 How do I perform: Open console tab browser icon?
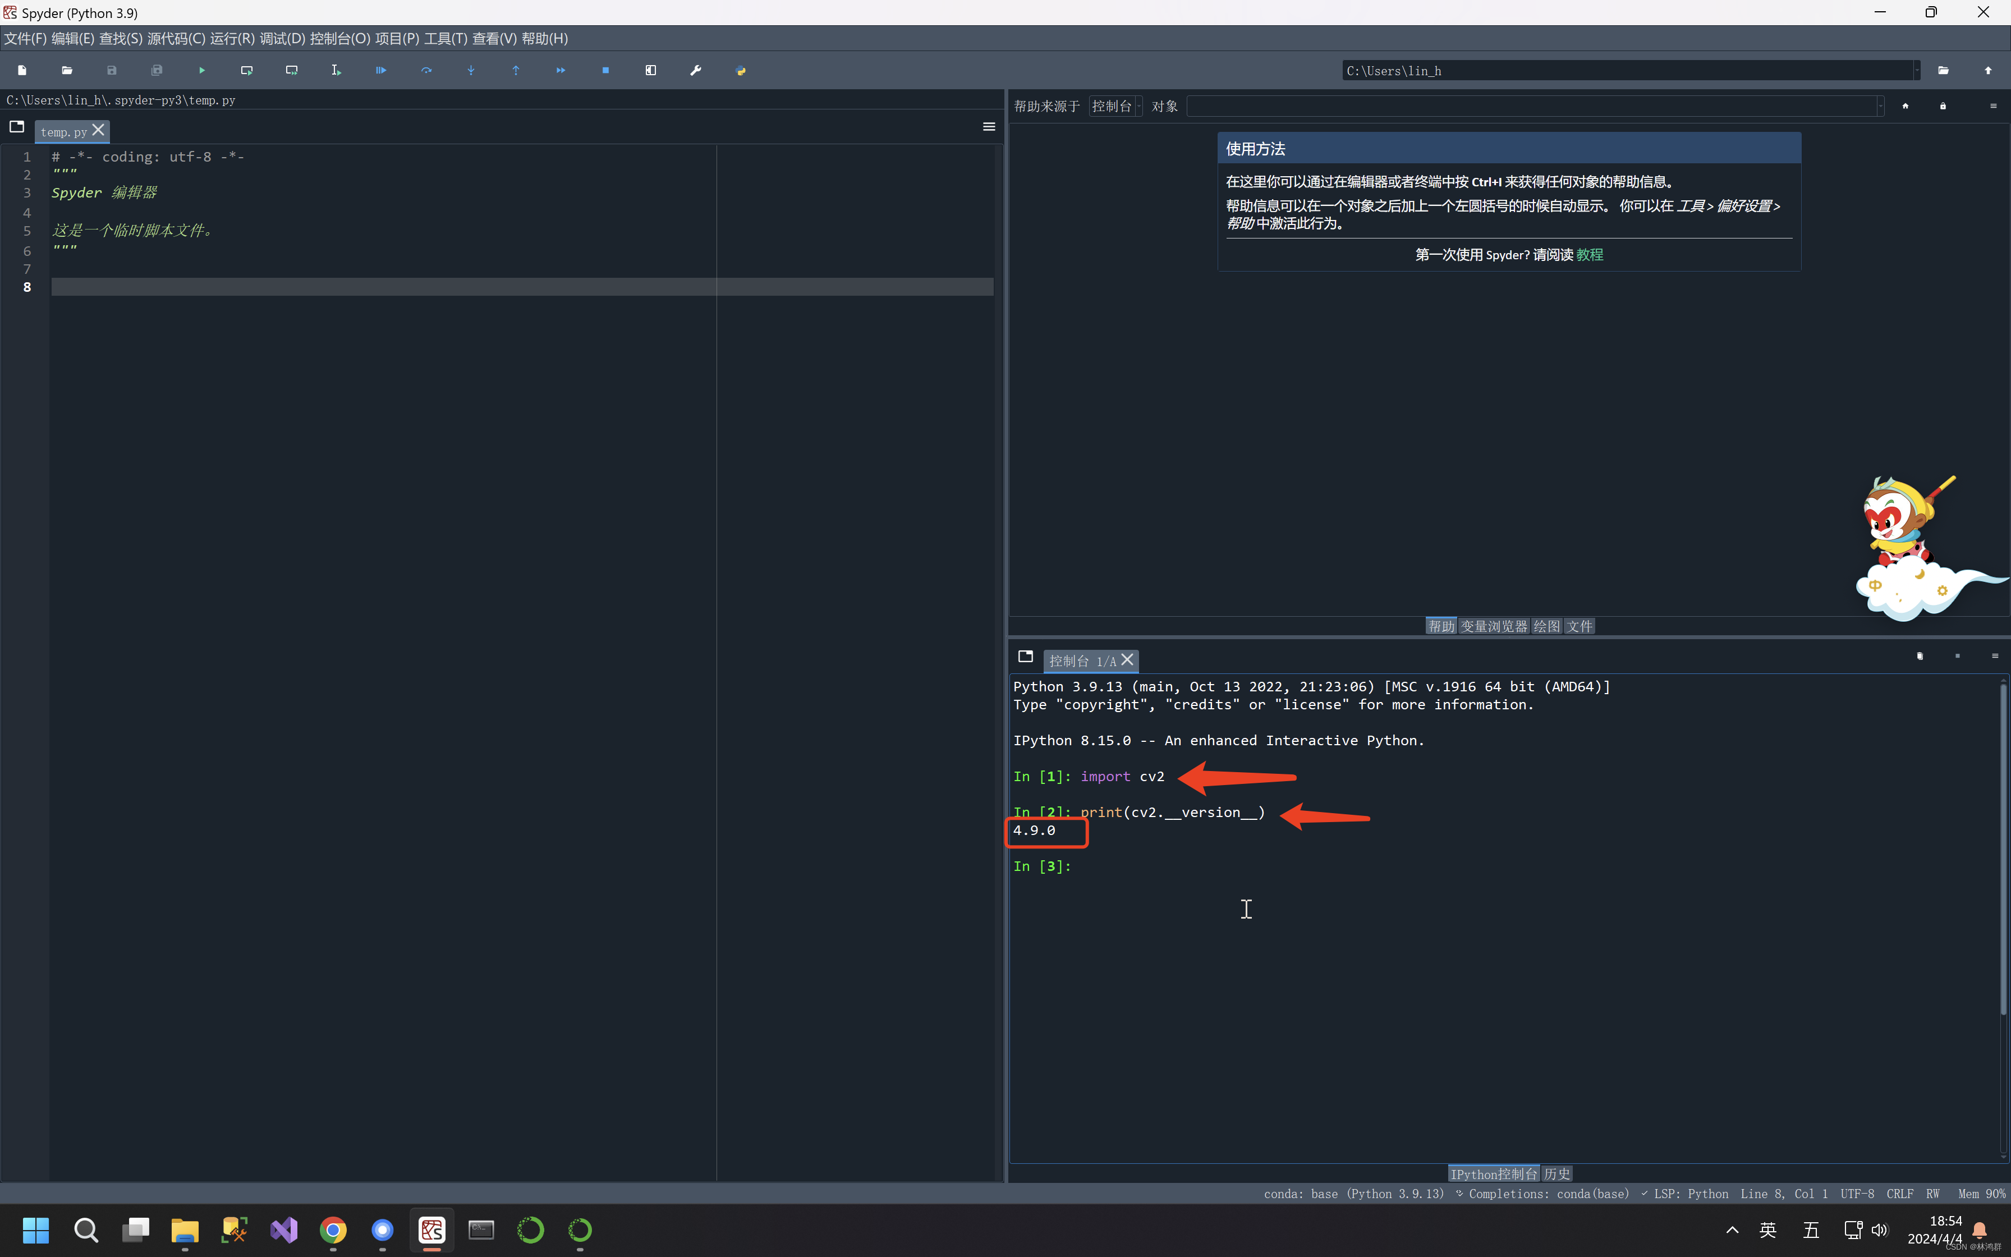1026,657
